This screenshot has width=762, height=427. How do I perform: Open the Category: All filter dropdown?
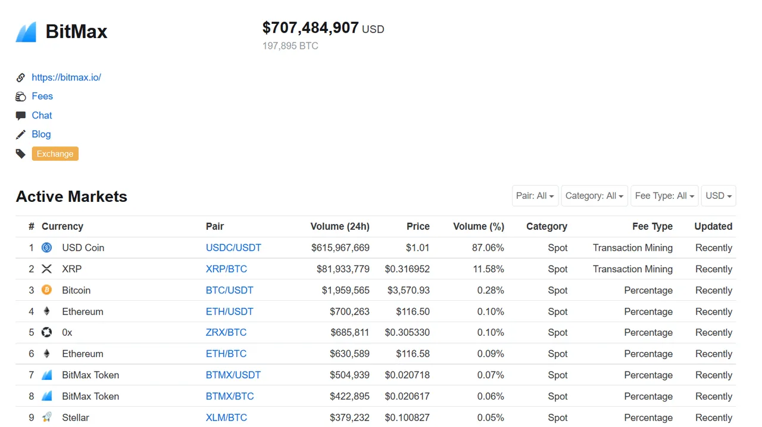point(594,196)
